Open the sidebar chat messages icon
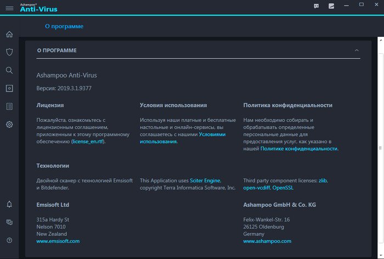Screen dimensions: 384x259 [x=9, y=222]
